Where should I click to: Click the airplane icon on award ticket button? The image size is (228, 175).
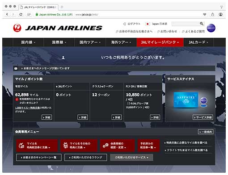point(21,146)
